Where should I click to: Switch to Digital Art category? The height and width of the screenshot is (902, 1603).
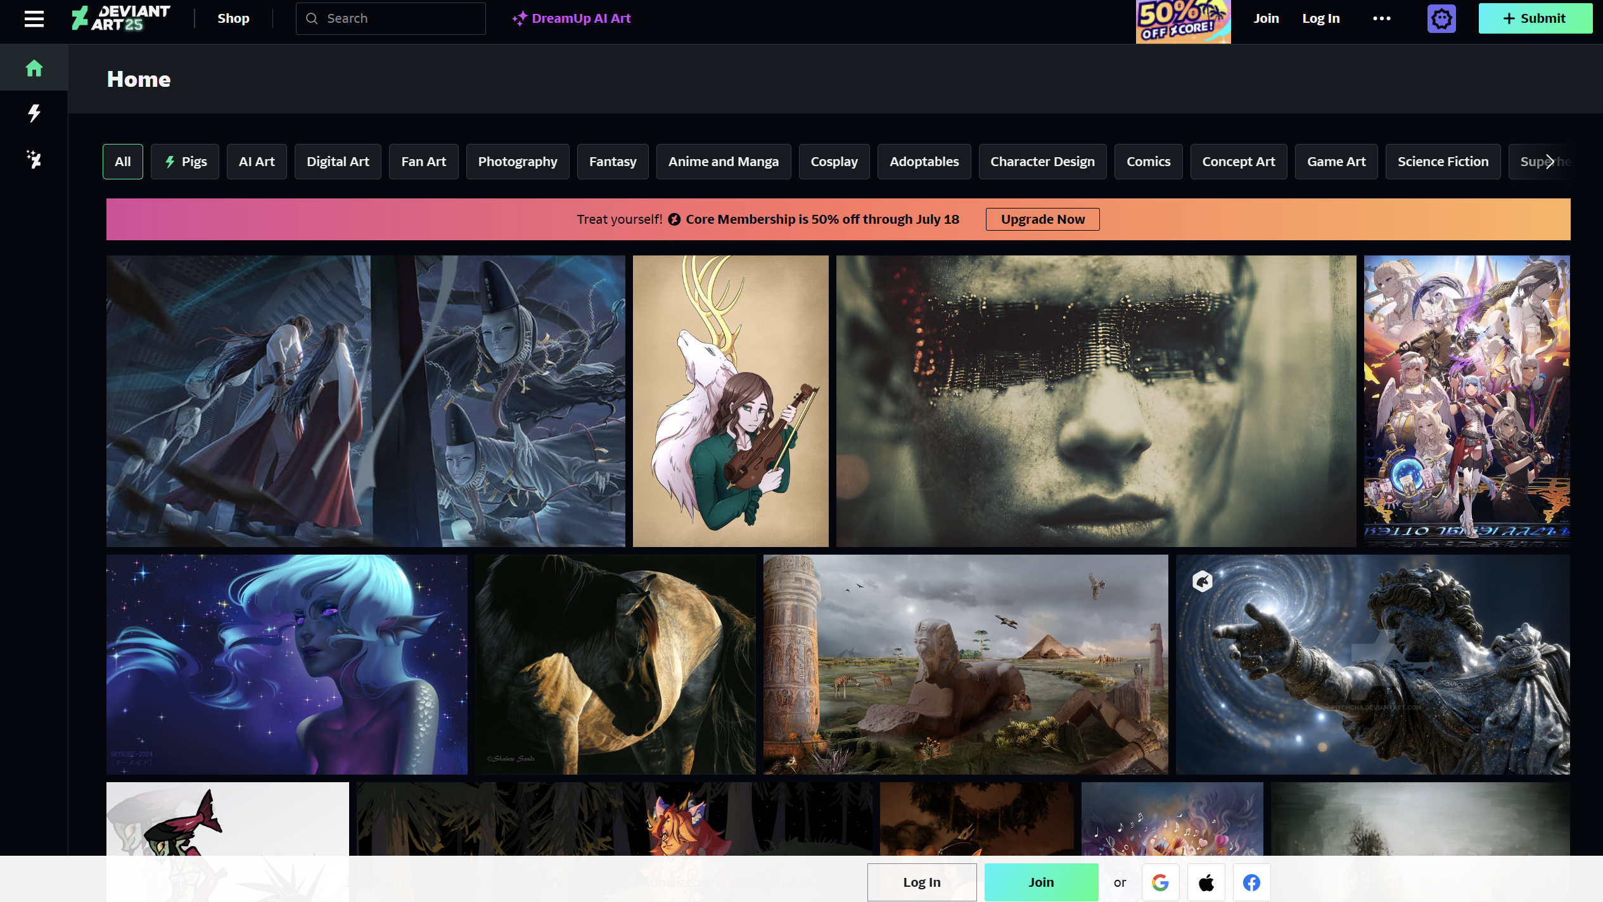[x=338, y=162]
